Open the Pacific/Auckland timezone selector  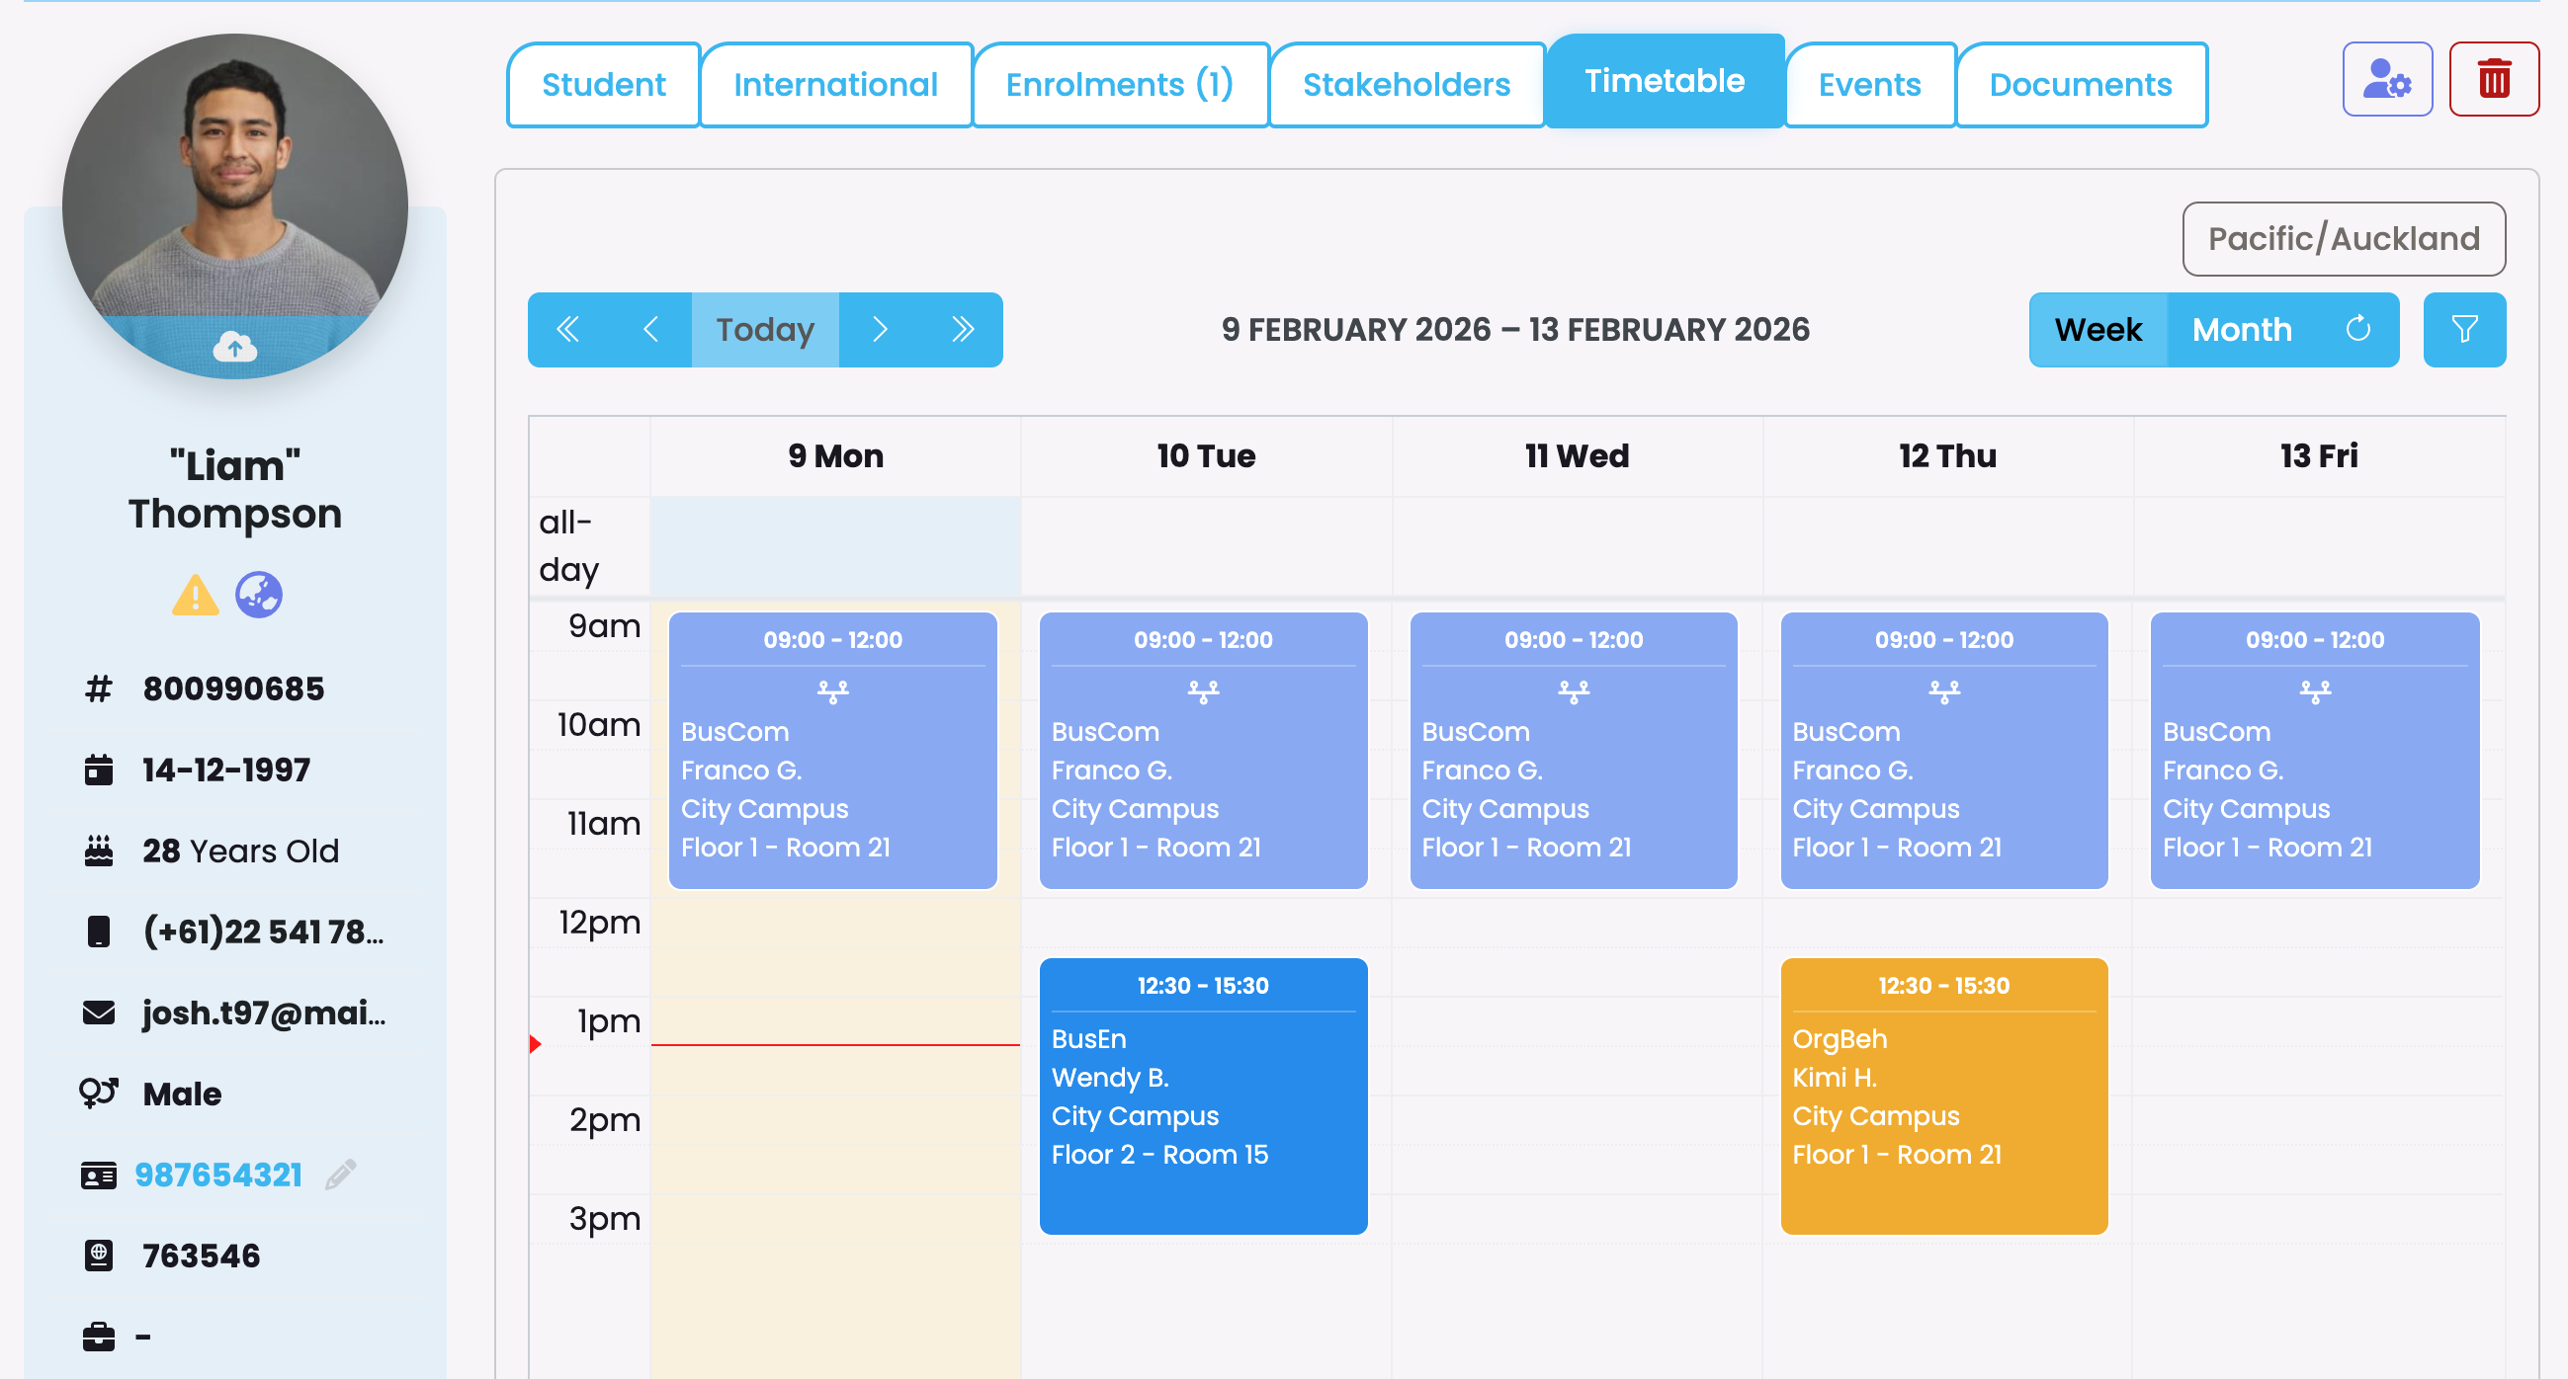(x=2343, y=239)
